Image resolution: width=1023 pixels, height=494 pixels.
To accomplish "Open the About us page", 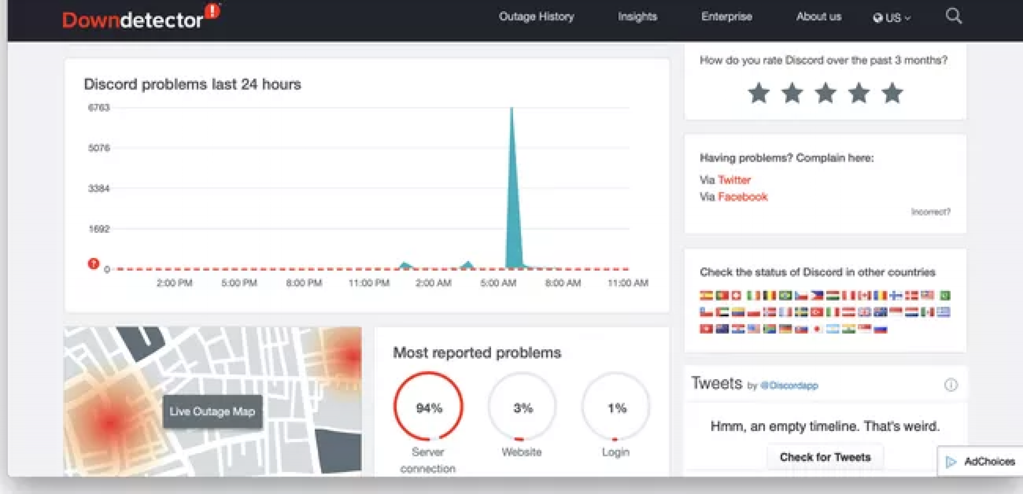I will click(819, 16).
